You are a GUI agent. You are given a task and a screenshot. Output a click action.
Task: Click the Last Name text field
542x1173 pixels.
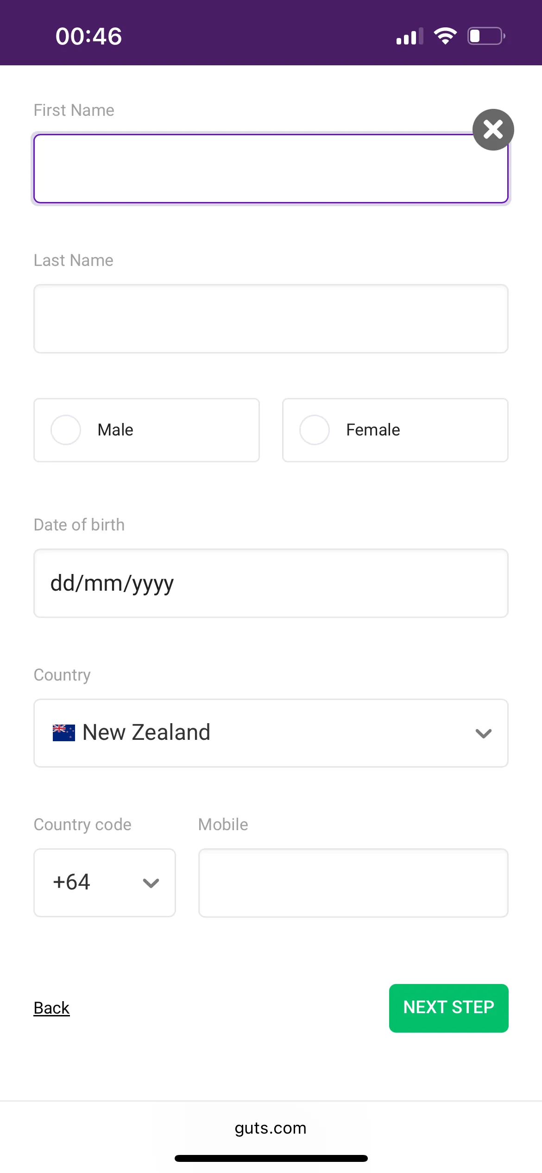pos(271,319)
